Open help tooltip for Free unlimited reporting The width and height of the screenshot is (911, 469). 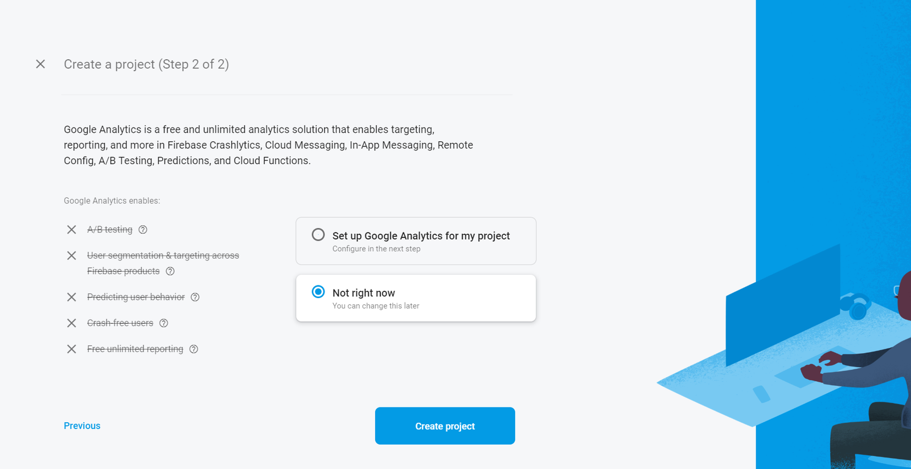point(194,349)
